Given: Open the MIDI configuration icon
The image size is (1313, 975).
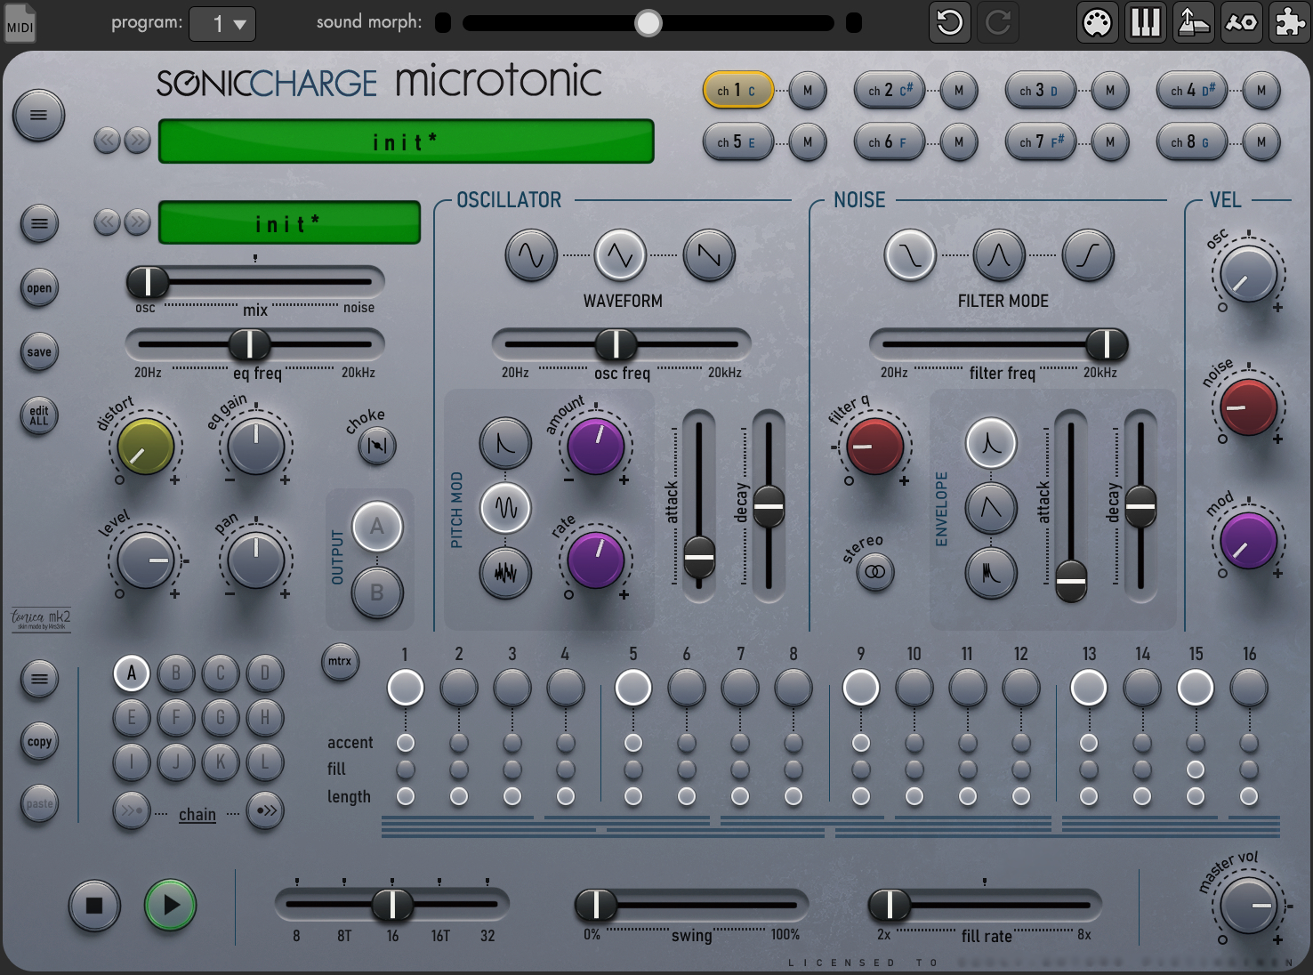Looking at the screenshot, I should 1097,22.
